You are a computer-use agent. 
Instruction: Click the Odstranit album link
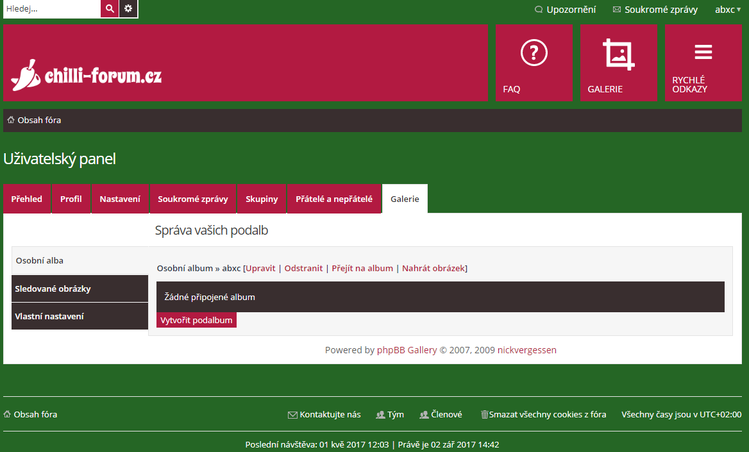(303, 268)
